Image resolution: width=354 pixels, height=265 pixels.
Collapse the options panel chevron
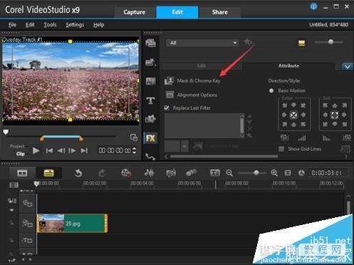[348, 66]
